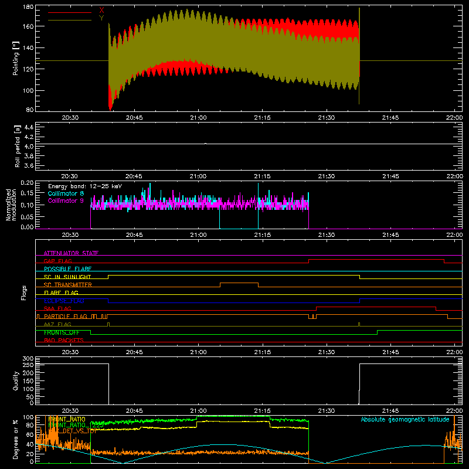The image size is (469, 469).
Task: Click the '300' tick on Quality axis
Action: 28,359
